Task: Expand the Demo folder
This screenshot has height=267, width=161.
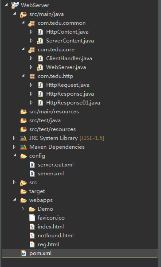Action: 23,209
